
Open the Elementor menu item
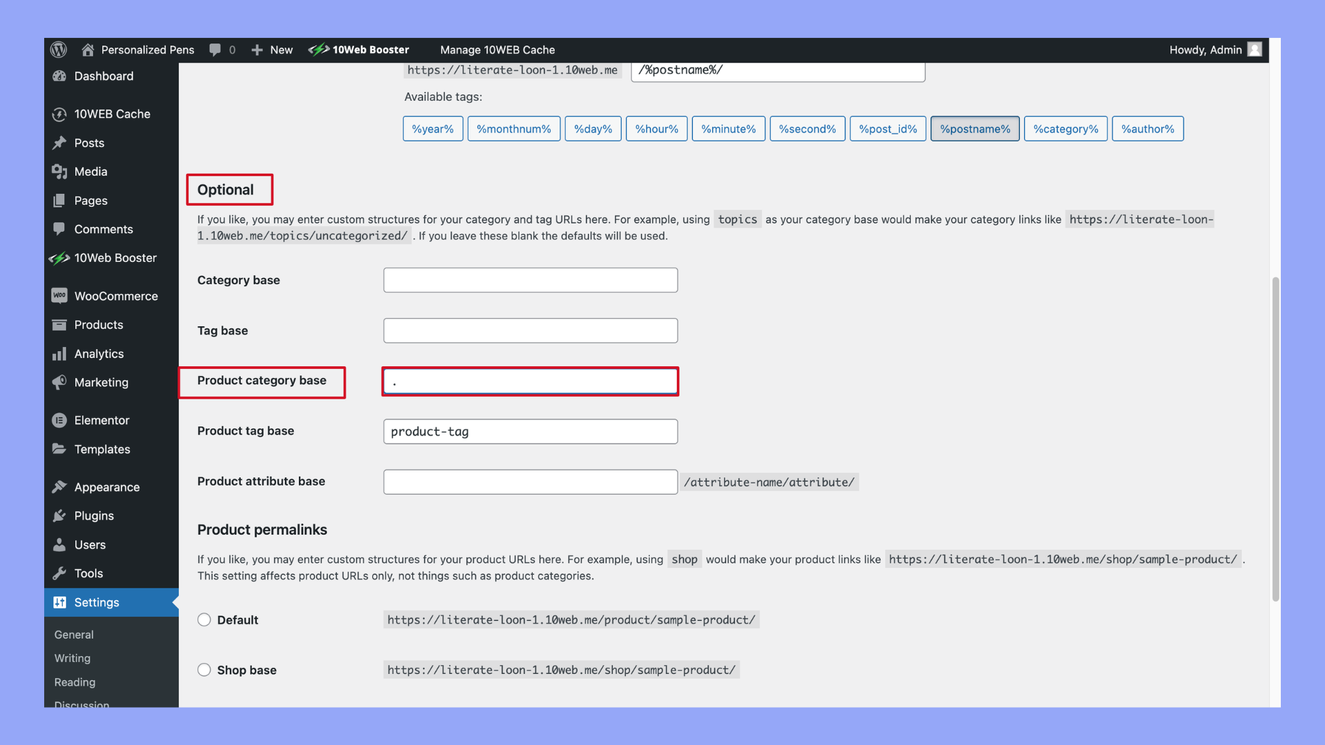click(111, 420)
